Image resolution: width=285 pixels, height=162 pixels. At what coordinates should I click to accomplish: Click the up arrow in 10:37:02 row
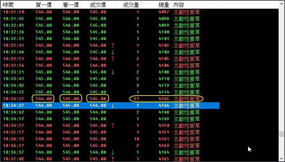click(x=113, y=159)
